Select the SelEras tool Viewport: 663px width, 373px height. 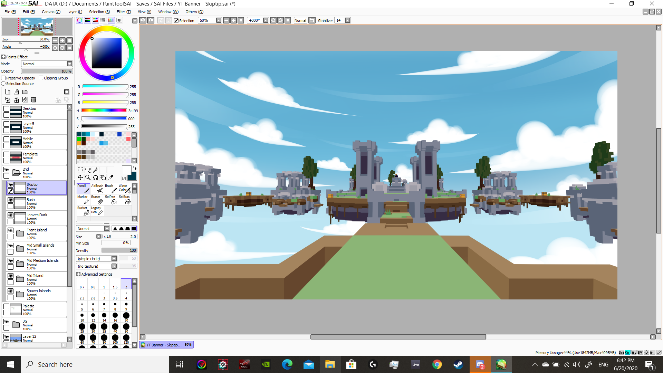point(124,200)
